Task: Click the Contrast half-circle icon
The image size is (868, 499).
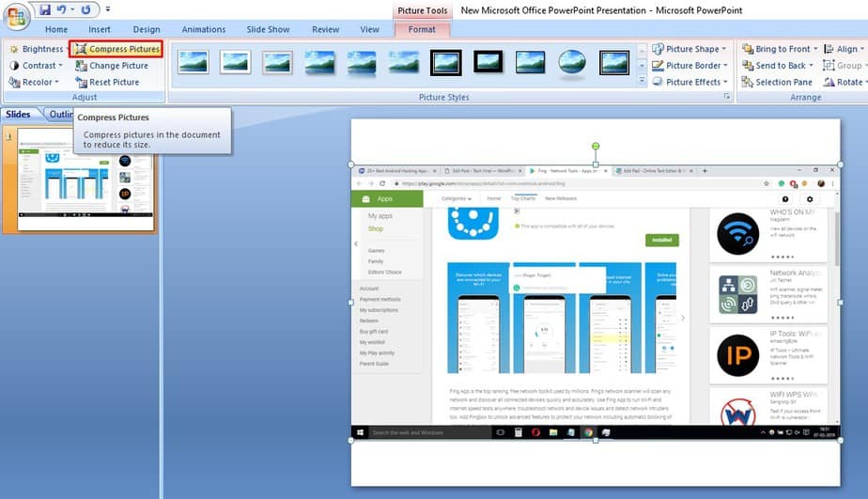Action: pyautogui.click(x=14, y=66)
